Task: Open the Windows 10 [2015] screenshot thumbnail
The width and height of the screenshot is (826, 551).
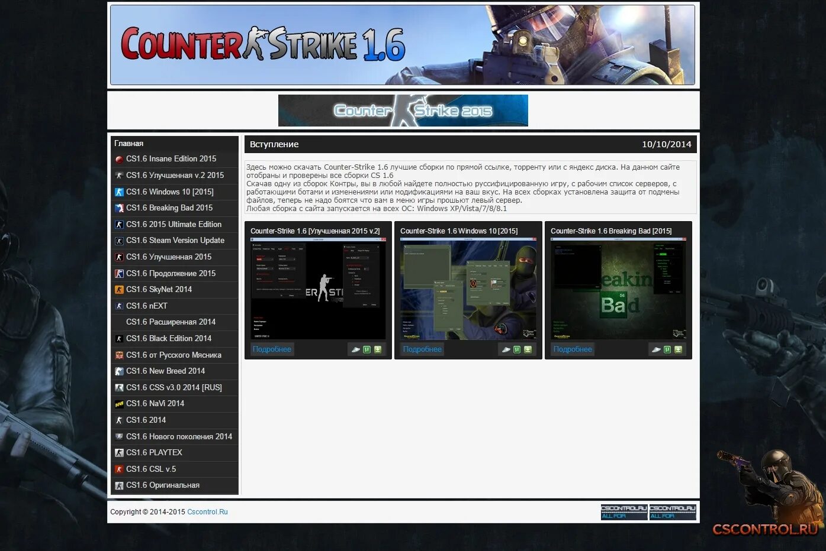Action: click(x=468, y=289)
